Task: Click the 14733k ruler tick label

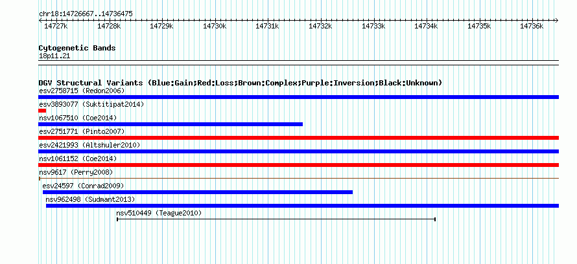Action: 374,26
